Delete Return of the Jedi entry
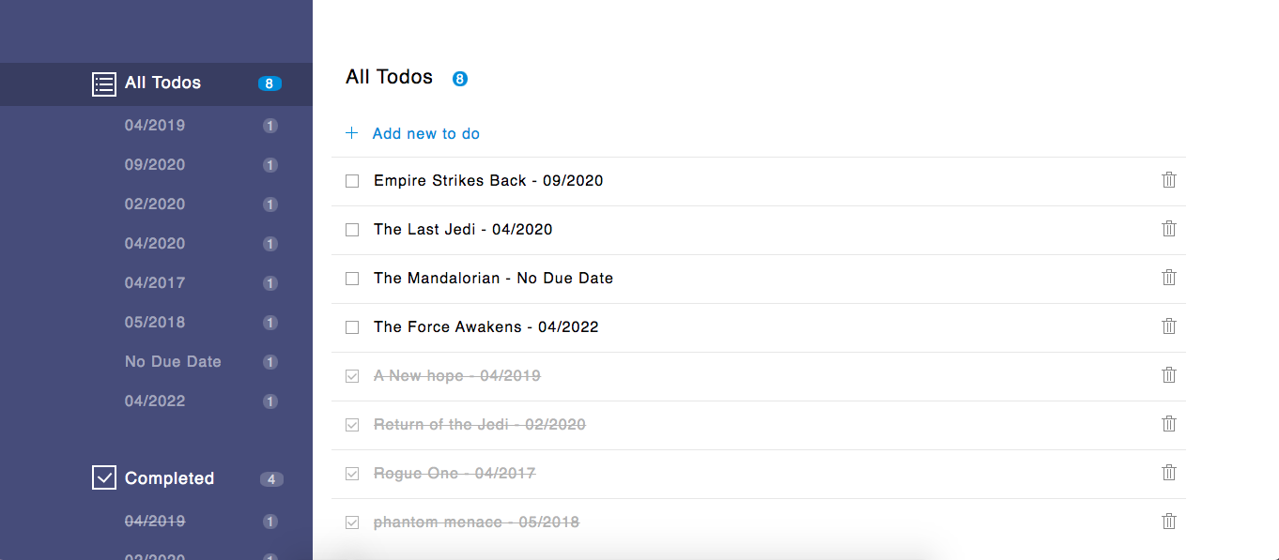Image resolution: width=1279 pixels, height=560 pixels. [x=1169, y=424]
